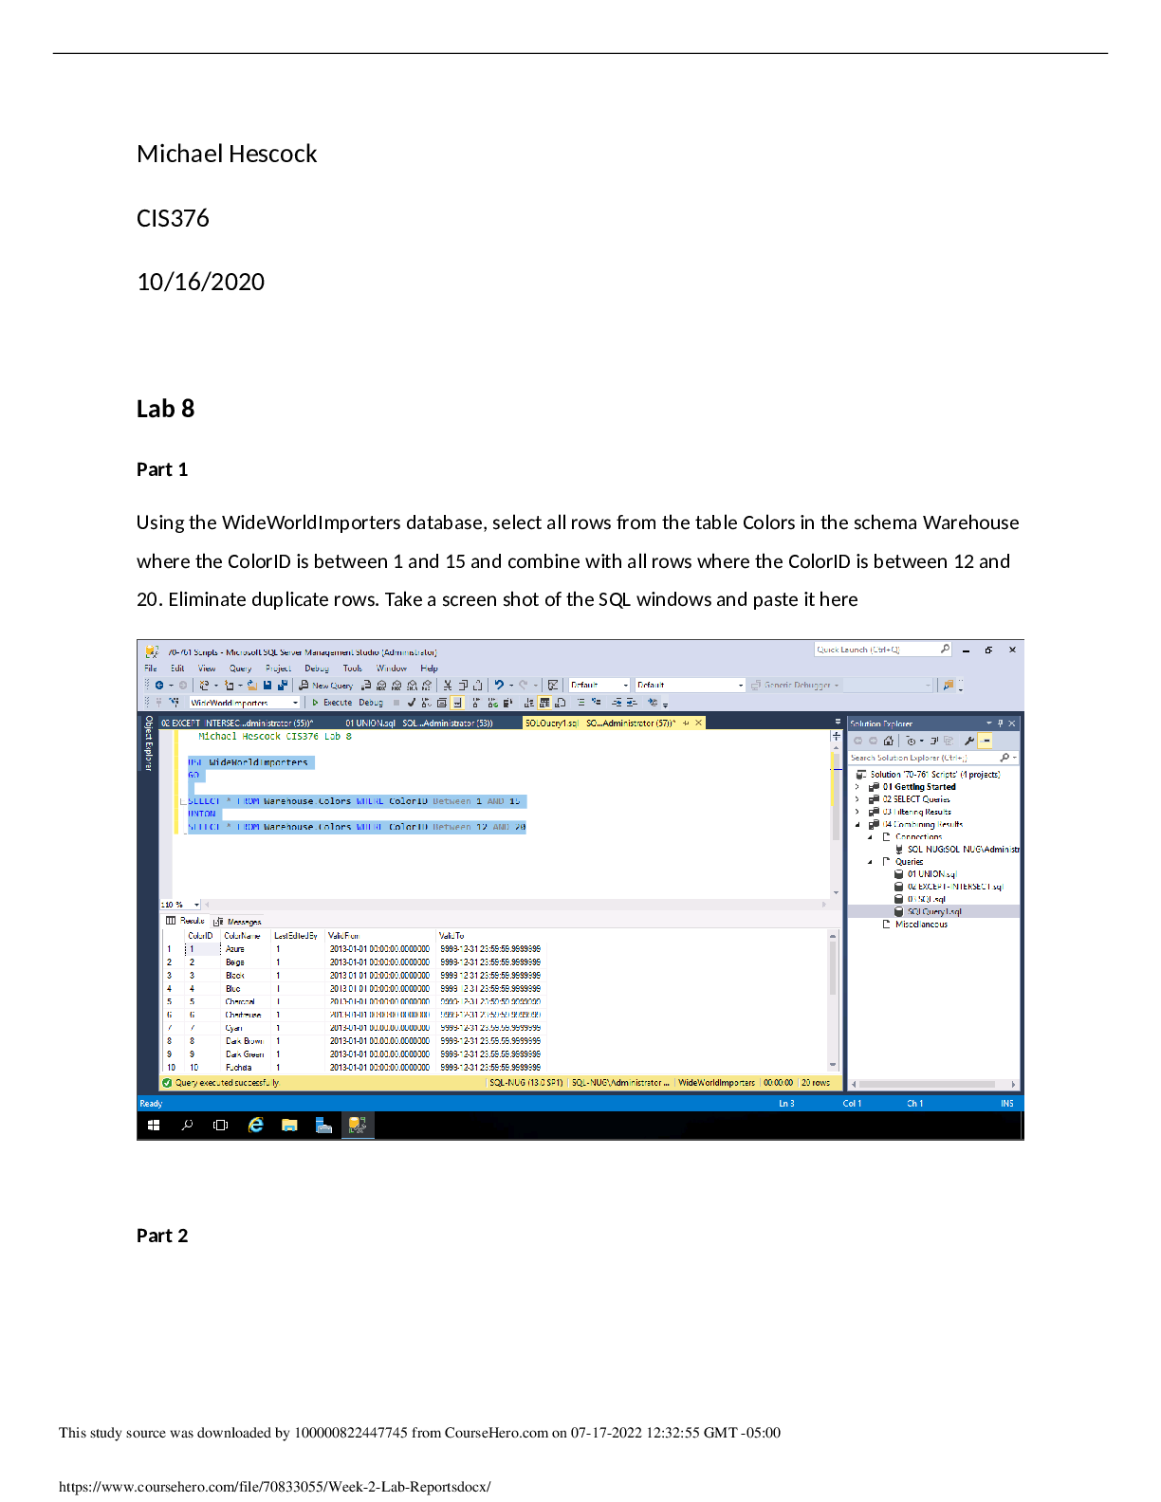Open Properties wrench in Solution Explorer
This screenshot has height=1502, width=1161.
pyautogui.click(x=968, y=741)
